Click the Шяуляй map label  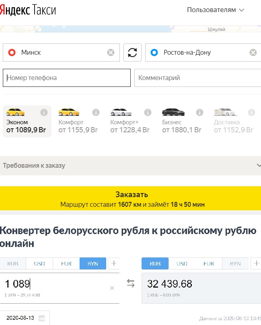coord(216,29)
